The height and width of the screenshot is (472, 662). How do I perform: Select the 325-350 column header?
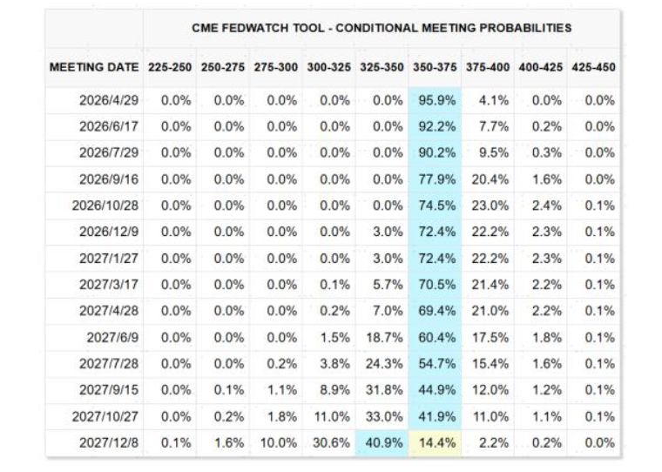[383, 67]
